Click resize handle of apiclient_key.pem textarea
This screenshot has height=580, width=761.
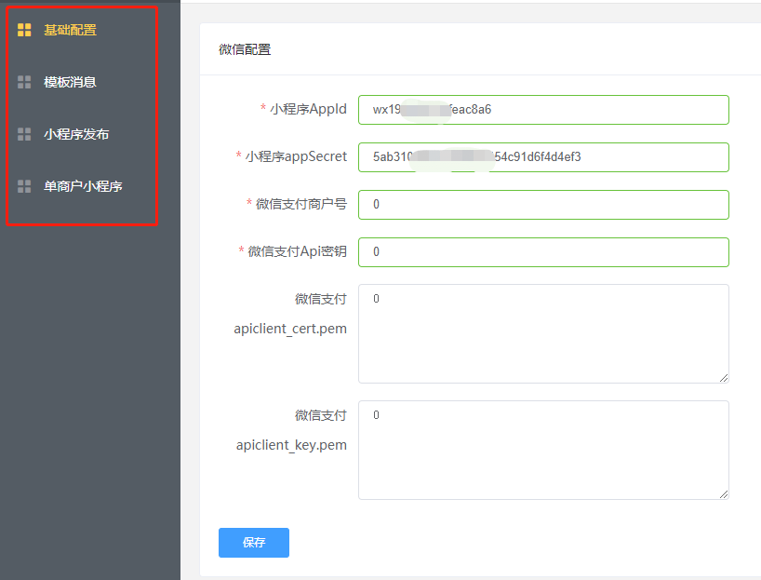[723, 493]
